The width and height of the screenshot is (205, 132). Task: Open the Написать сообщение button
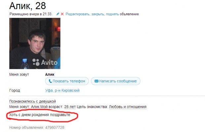pyautogui.click(x=116, y=81)
